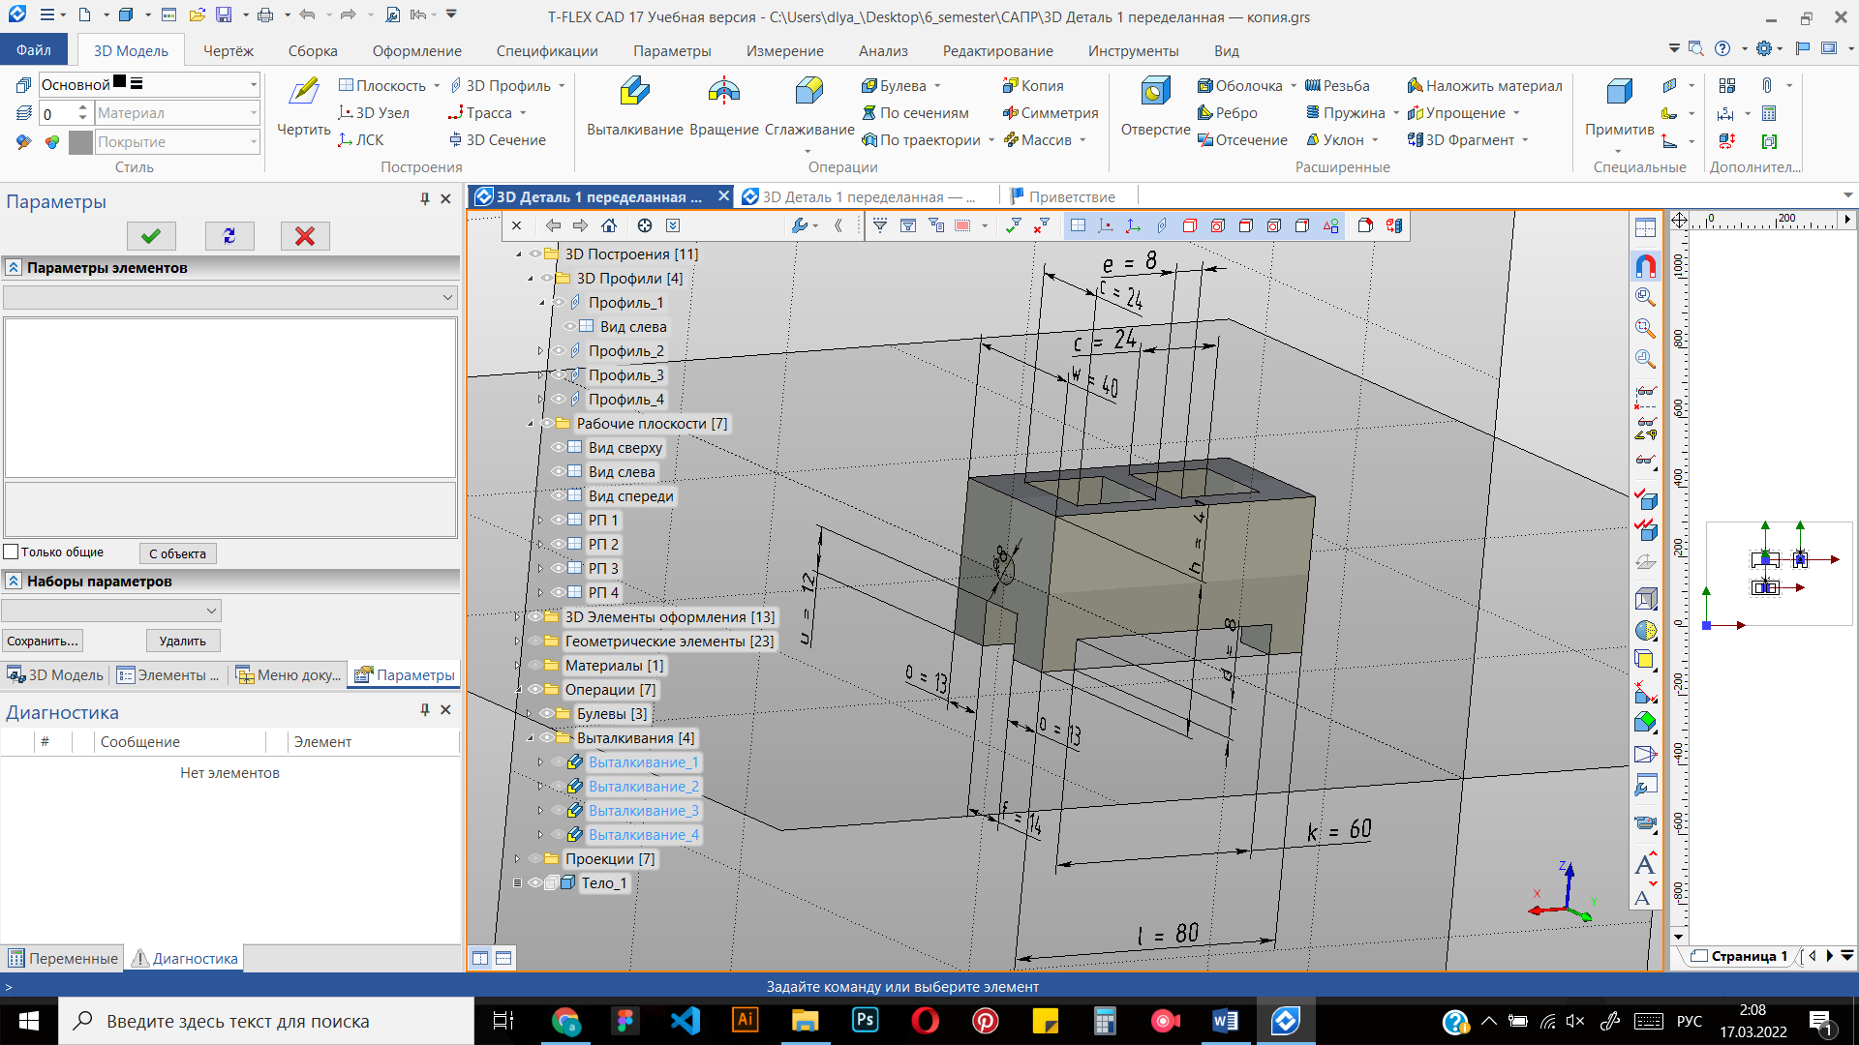Image resolution: width=1859 pixels, height=1045 pixels.
Task: Click the С объекта button
Action: (177, 553)
